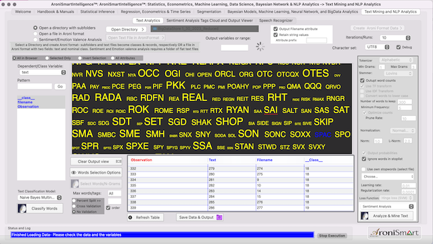This screenshot has width=433, height=244.
Task: Click the Refresh Table circular icon
Action: point(131,218)
